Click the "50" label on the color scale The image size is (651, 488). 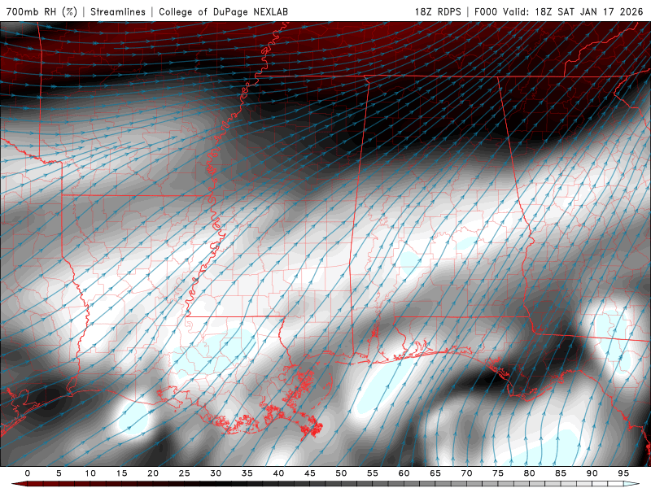[341, 473]
